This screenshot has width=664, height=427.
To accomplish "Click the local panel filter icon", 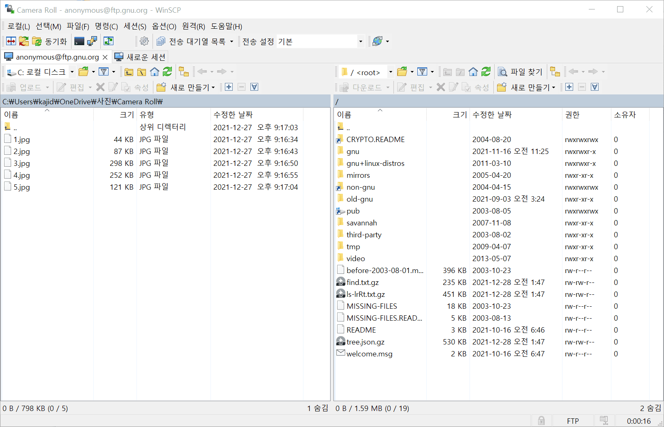I will 104,72.
